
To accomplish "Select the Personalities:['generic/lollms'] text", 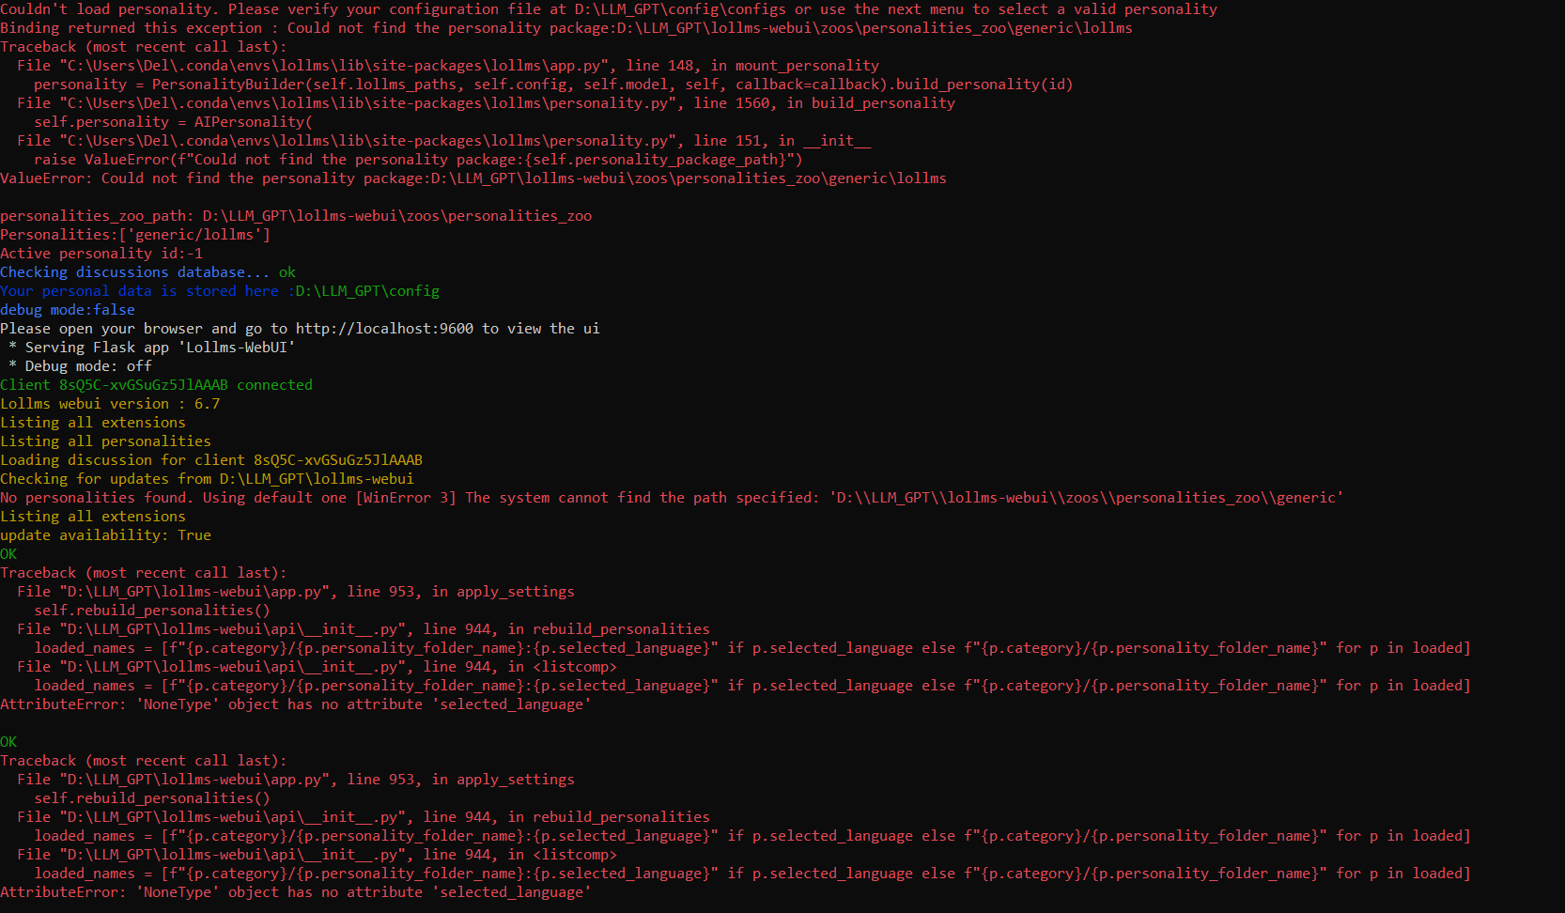I will pyautogui.click(x=135, y=234).
